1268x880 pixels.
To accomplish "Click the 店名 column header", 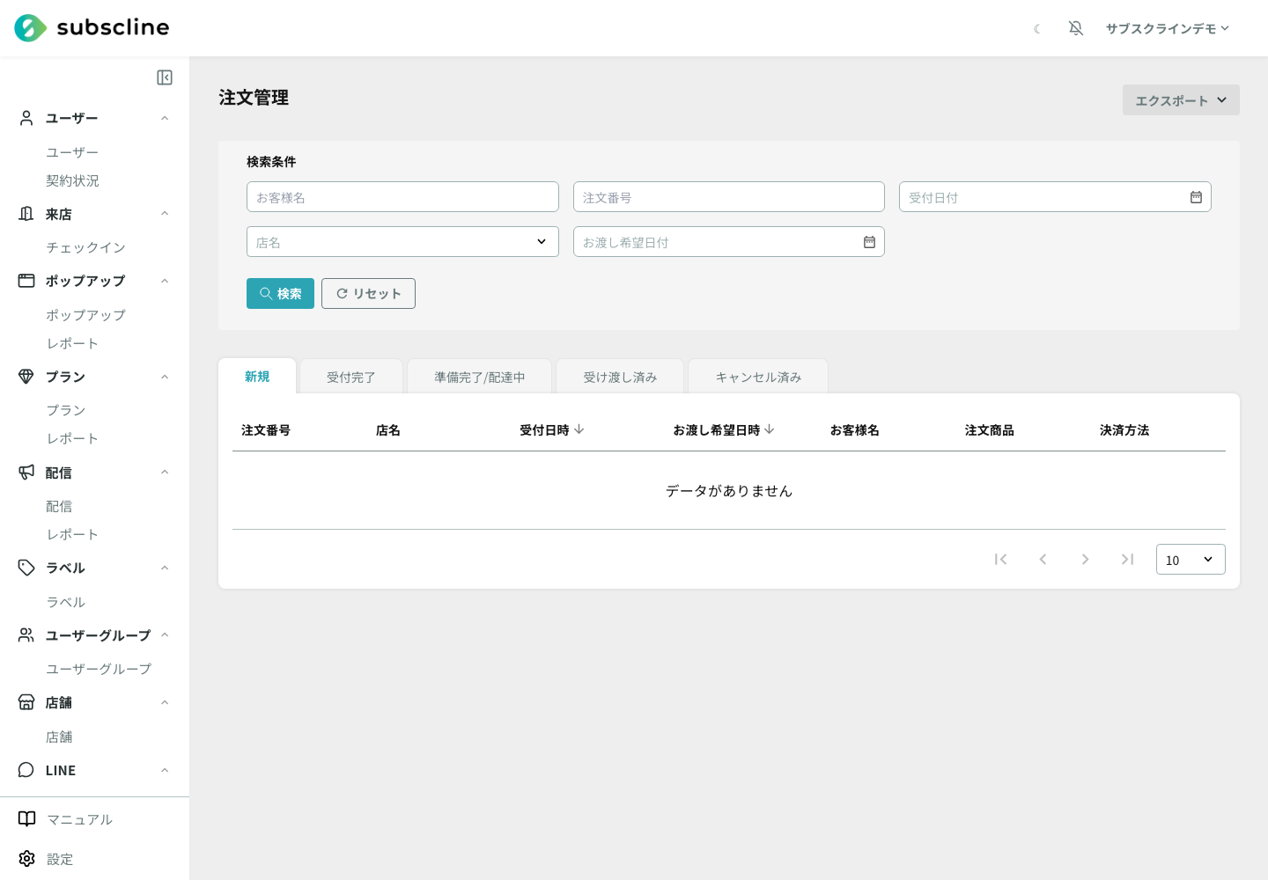I will pyautogui.click(x=388, y=430).
